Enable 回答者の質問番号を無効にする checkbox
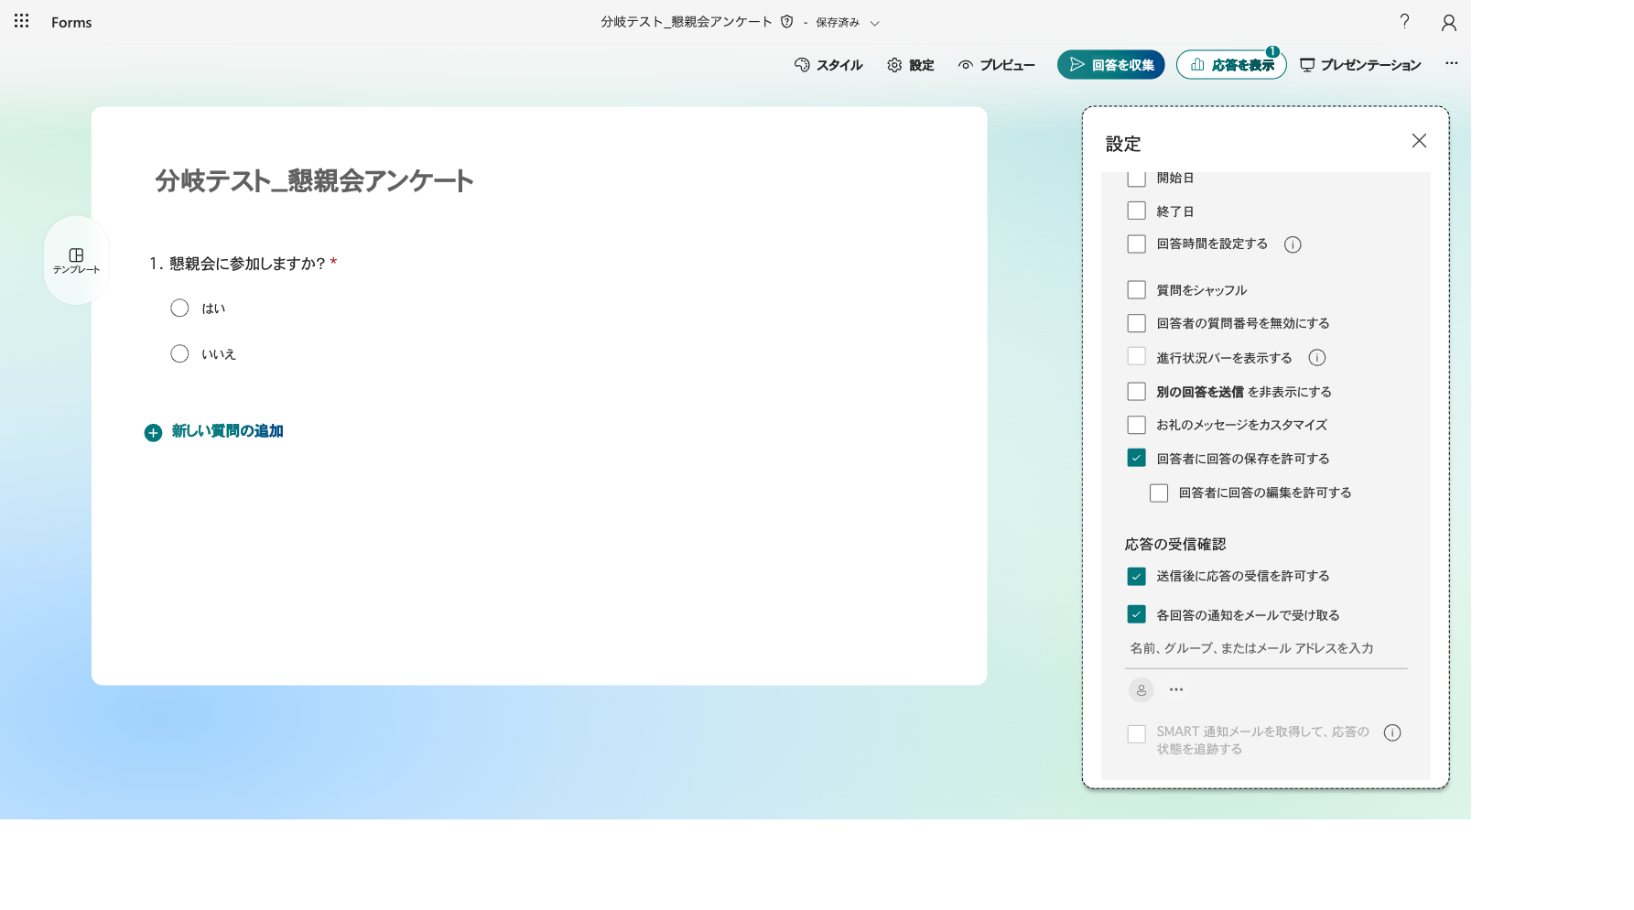This screenshot has width=1634, height=910. [x=1136, y=323]
